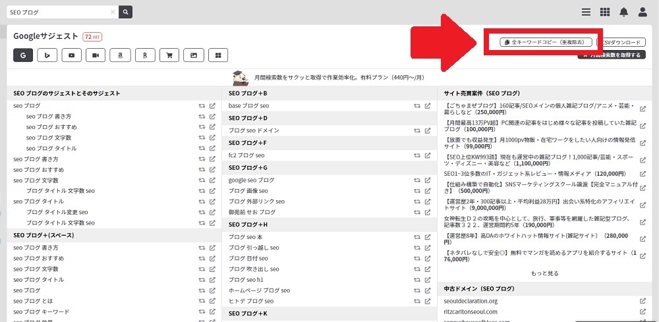Re-search icon for google seo ブログ

click(417, 180)
